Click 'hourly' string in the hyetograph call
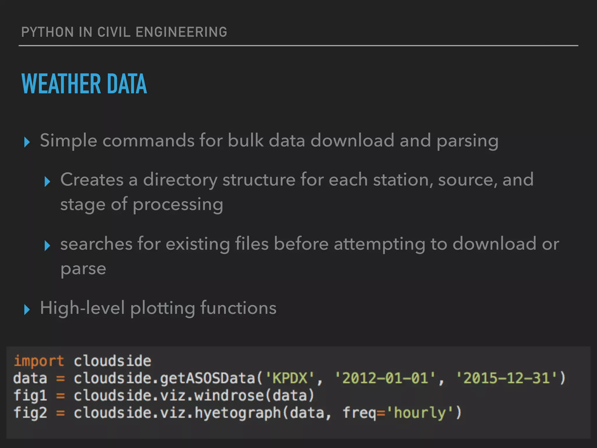The image size is (597, 448). tap(420, 413)
